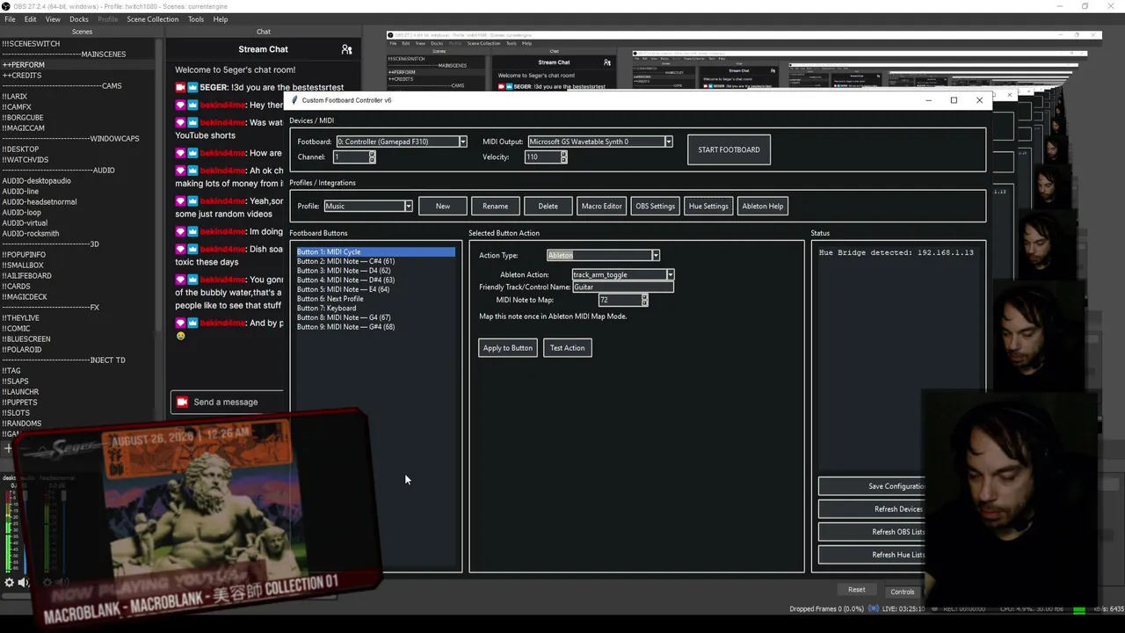Click the Test Action button
This screenshot has width=1125, height=633.
pyautogui.click(x=567, y=348)
